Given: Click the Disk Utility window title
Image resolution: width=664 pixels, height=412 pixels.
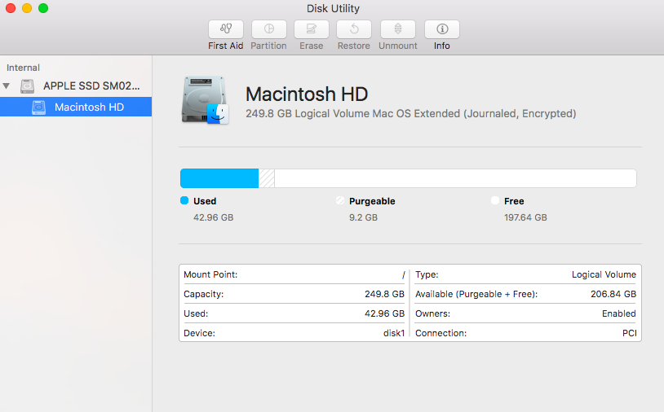Looking at the screenshot, I should tap(333, 8).
